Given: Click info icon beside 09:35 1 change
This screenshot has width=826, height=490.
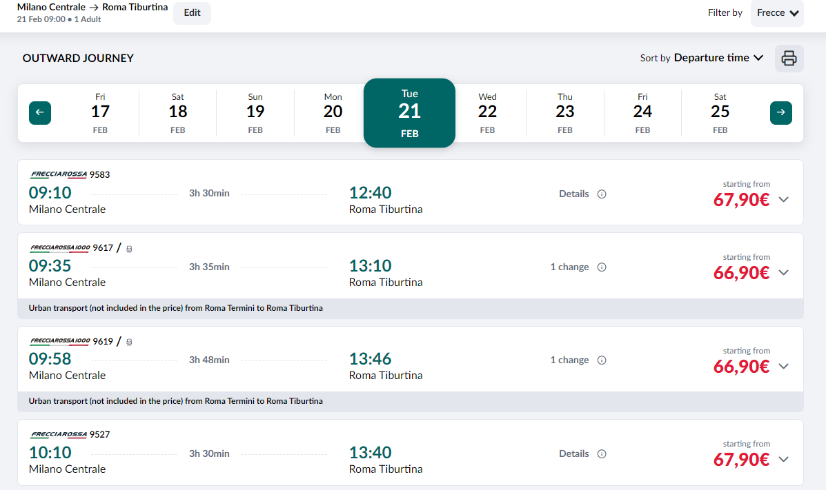Looking at the screenshot, I should pos(602,267).
